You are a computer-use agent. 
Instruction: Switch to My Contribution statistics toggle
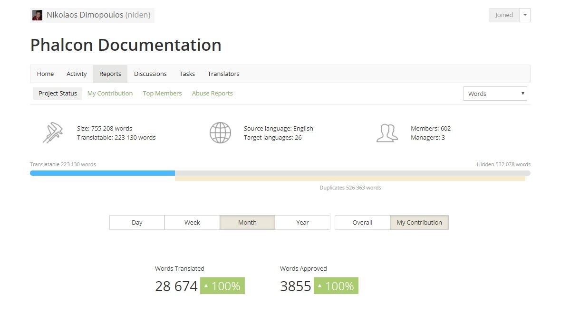point(419,223)
